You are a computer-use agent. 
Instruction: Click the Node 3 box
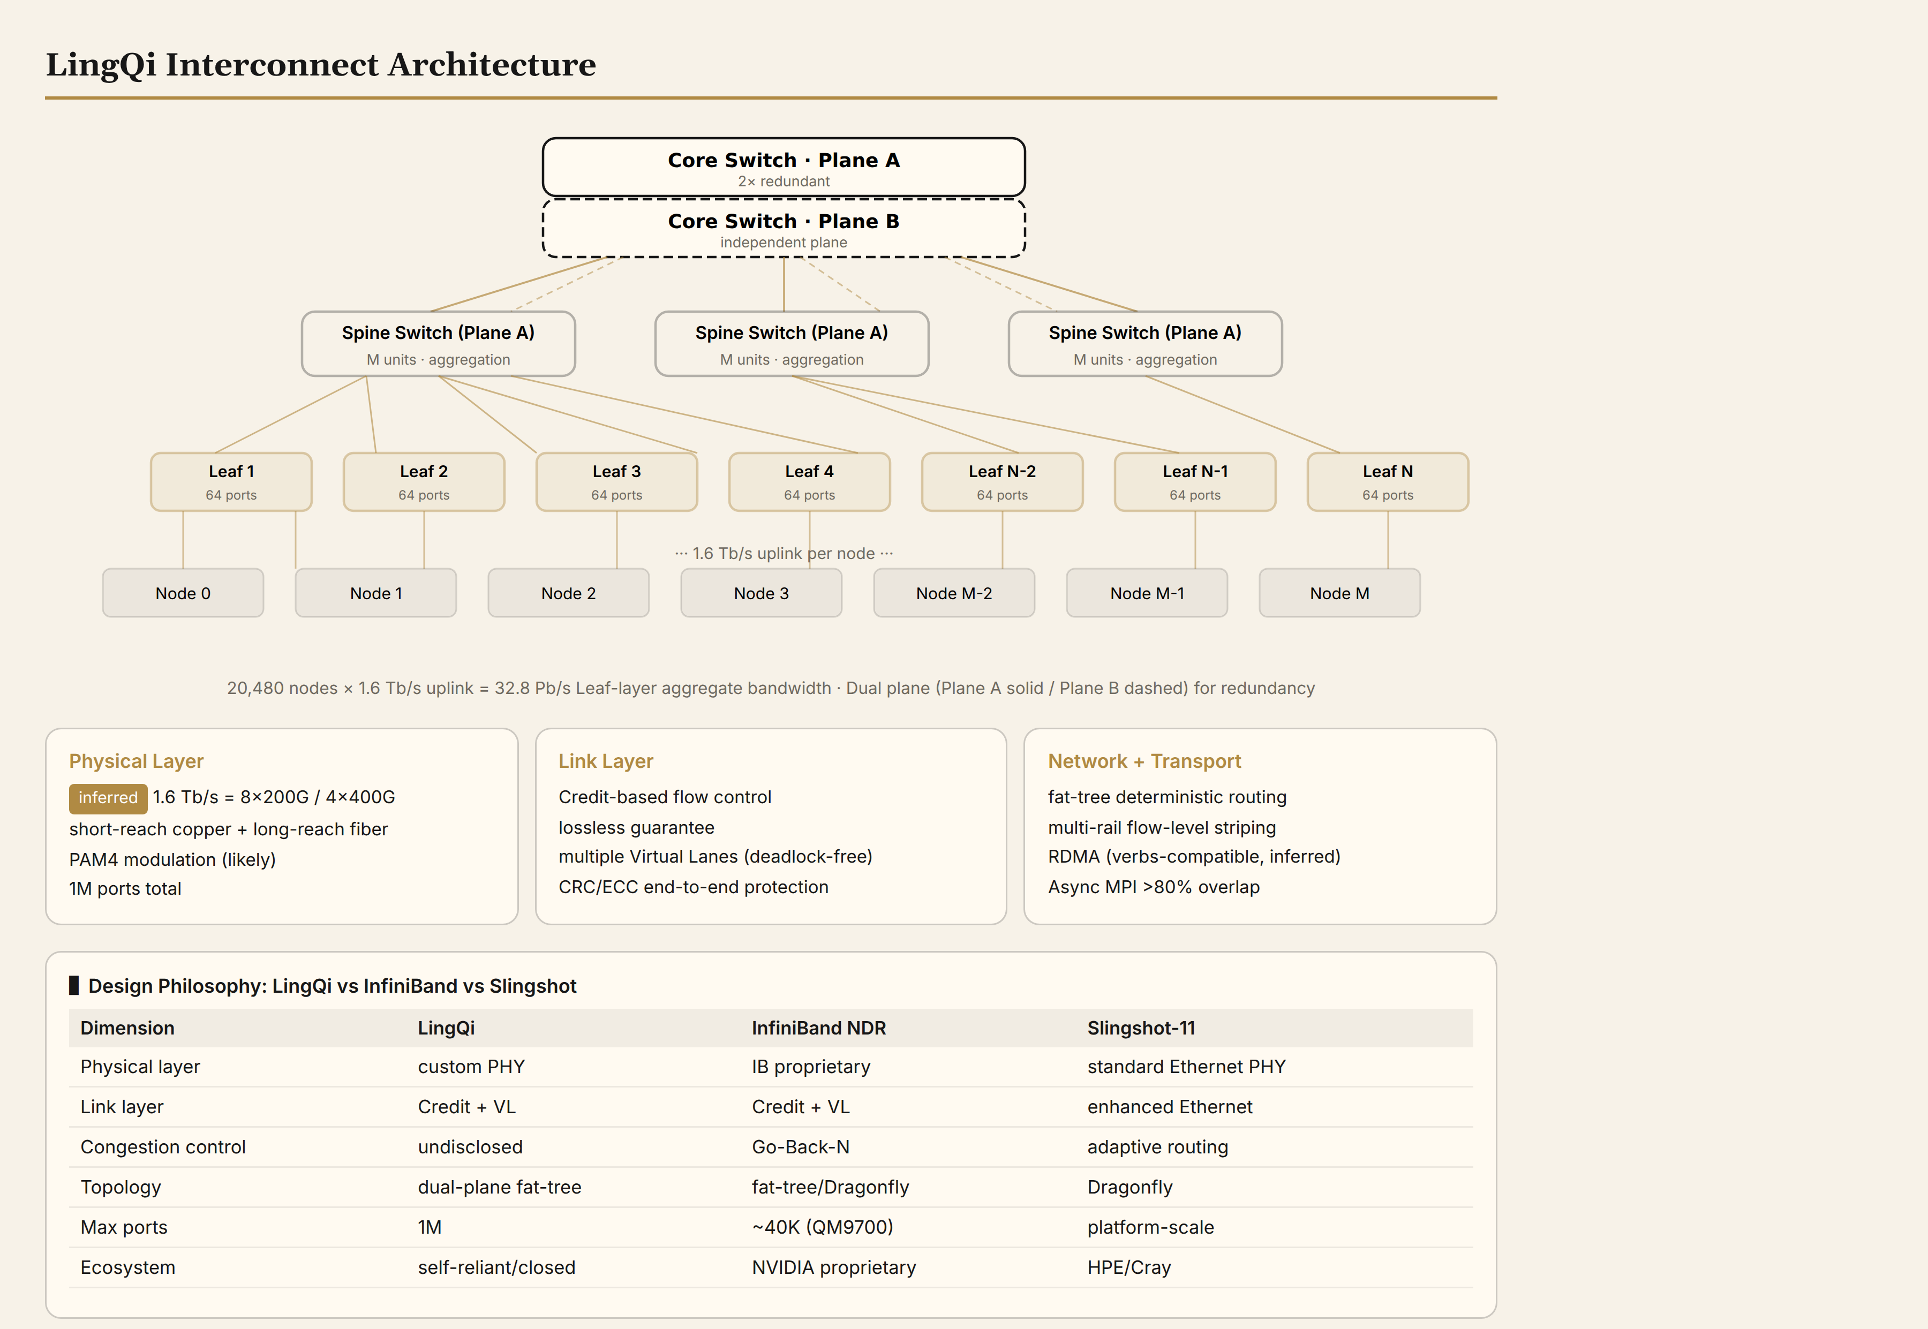tap(761, 593)
